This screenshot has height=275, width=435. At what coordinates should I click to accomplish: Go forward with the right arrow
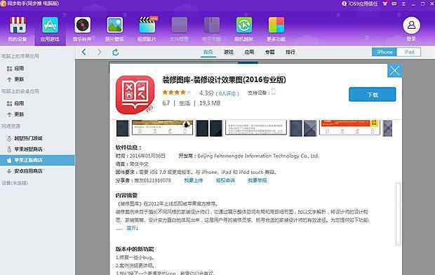[x=100, y=52]
